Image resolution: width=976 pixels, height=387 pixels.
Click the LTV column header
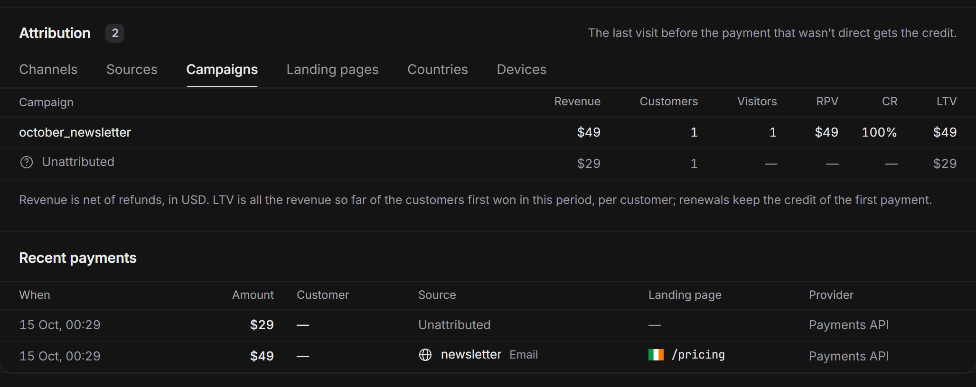click(947, 101)
